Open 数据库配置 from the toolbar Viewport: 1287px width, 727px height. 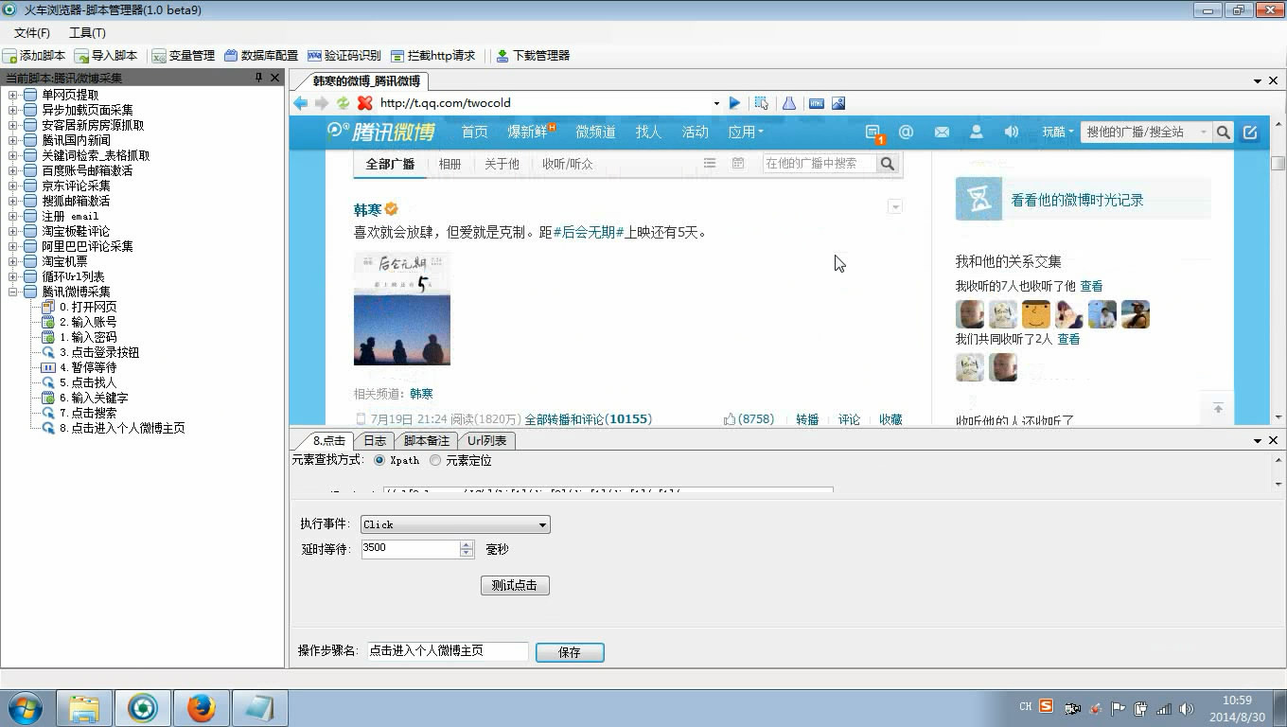pyautogui.click(x=261, y=56)
